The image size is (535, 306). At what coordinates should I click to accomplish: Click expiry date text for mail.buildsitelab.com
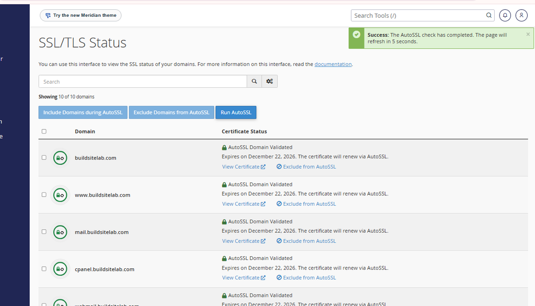[x=305, y=231]
